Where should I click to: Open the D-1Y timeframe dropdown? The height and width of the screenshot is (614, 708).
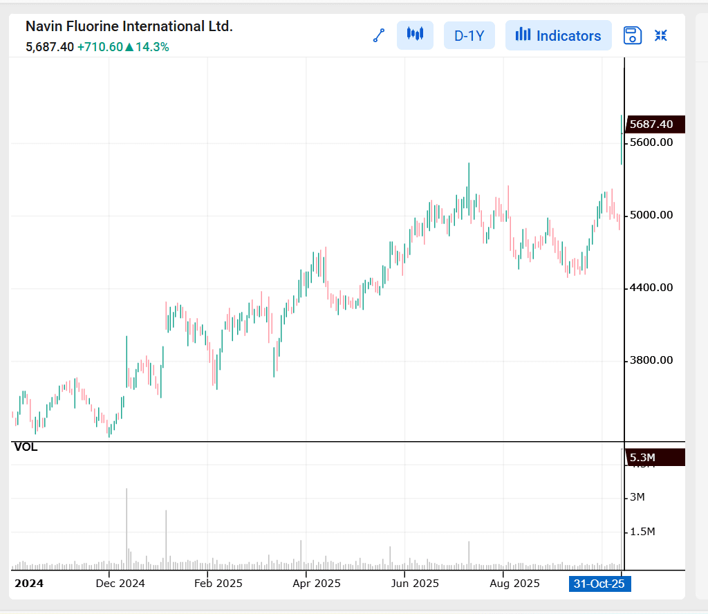pyautogui.click(x=469, y=35)
